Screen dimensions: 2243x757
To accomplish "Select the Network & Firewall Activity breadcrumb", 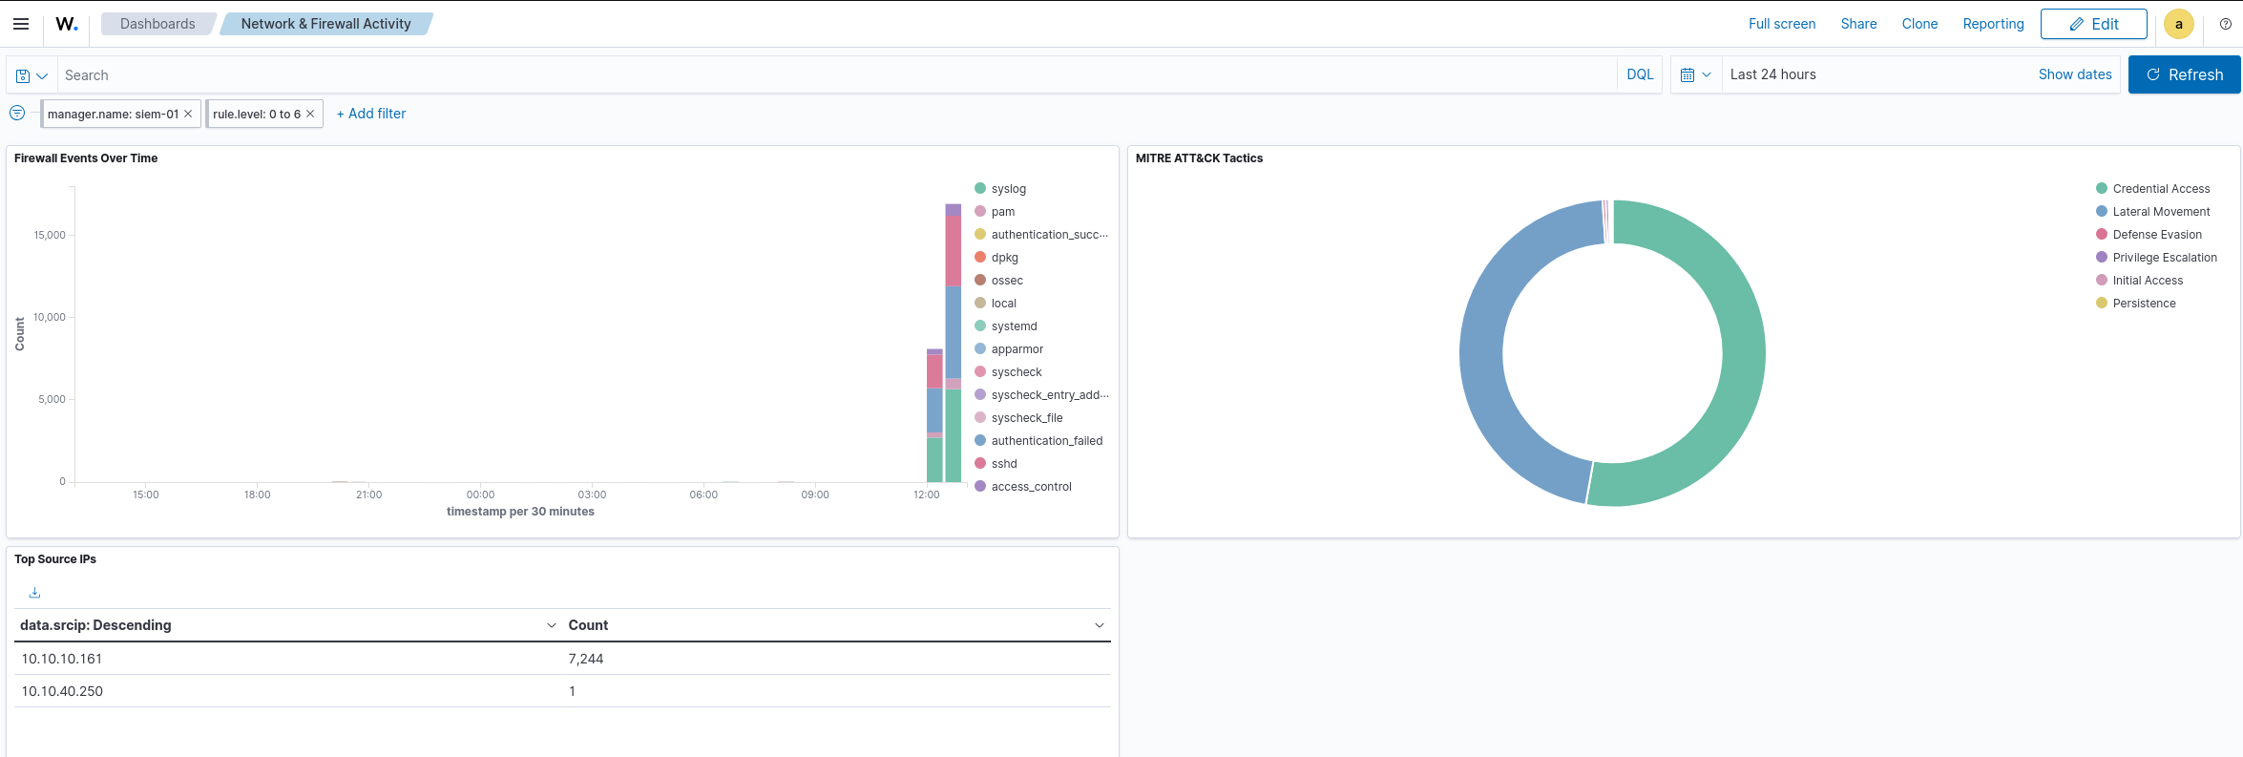I will (x=325, y=24).
